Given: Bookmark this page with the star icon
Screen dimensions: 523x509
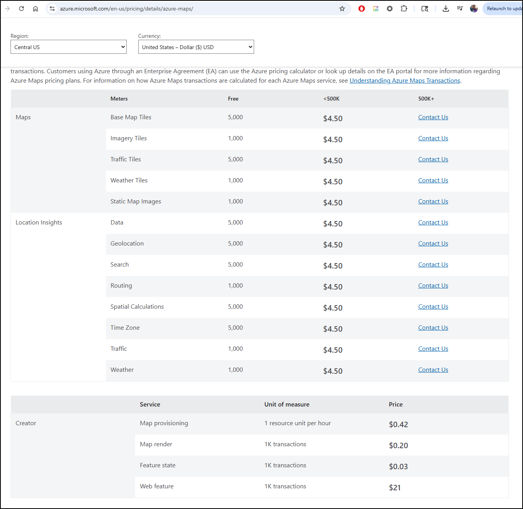Looking at the screenshot, I should coord(342,9).
